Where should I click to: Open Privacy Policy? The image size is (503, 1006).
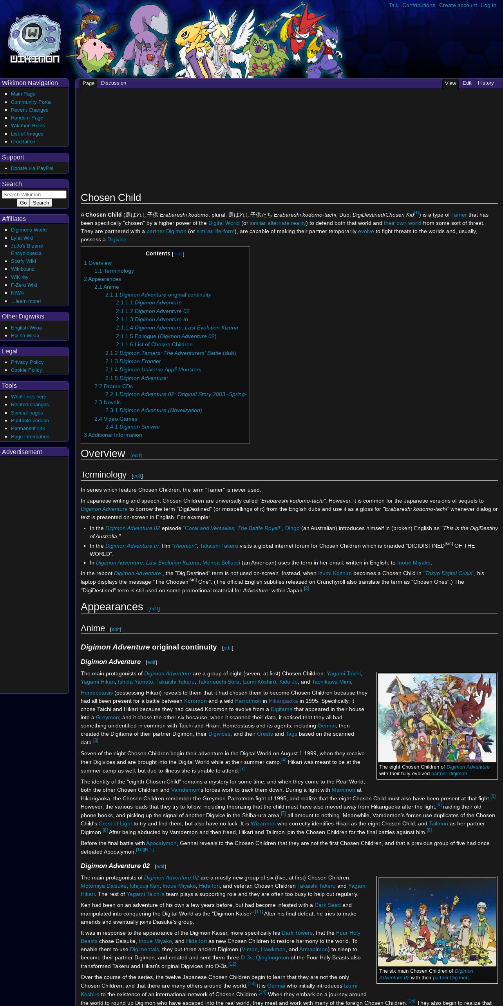[27, 362]
